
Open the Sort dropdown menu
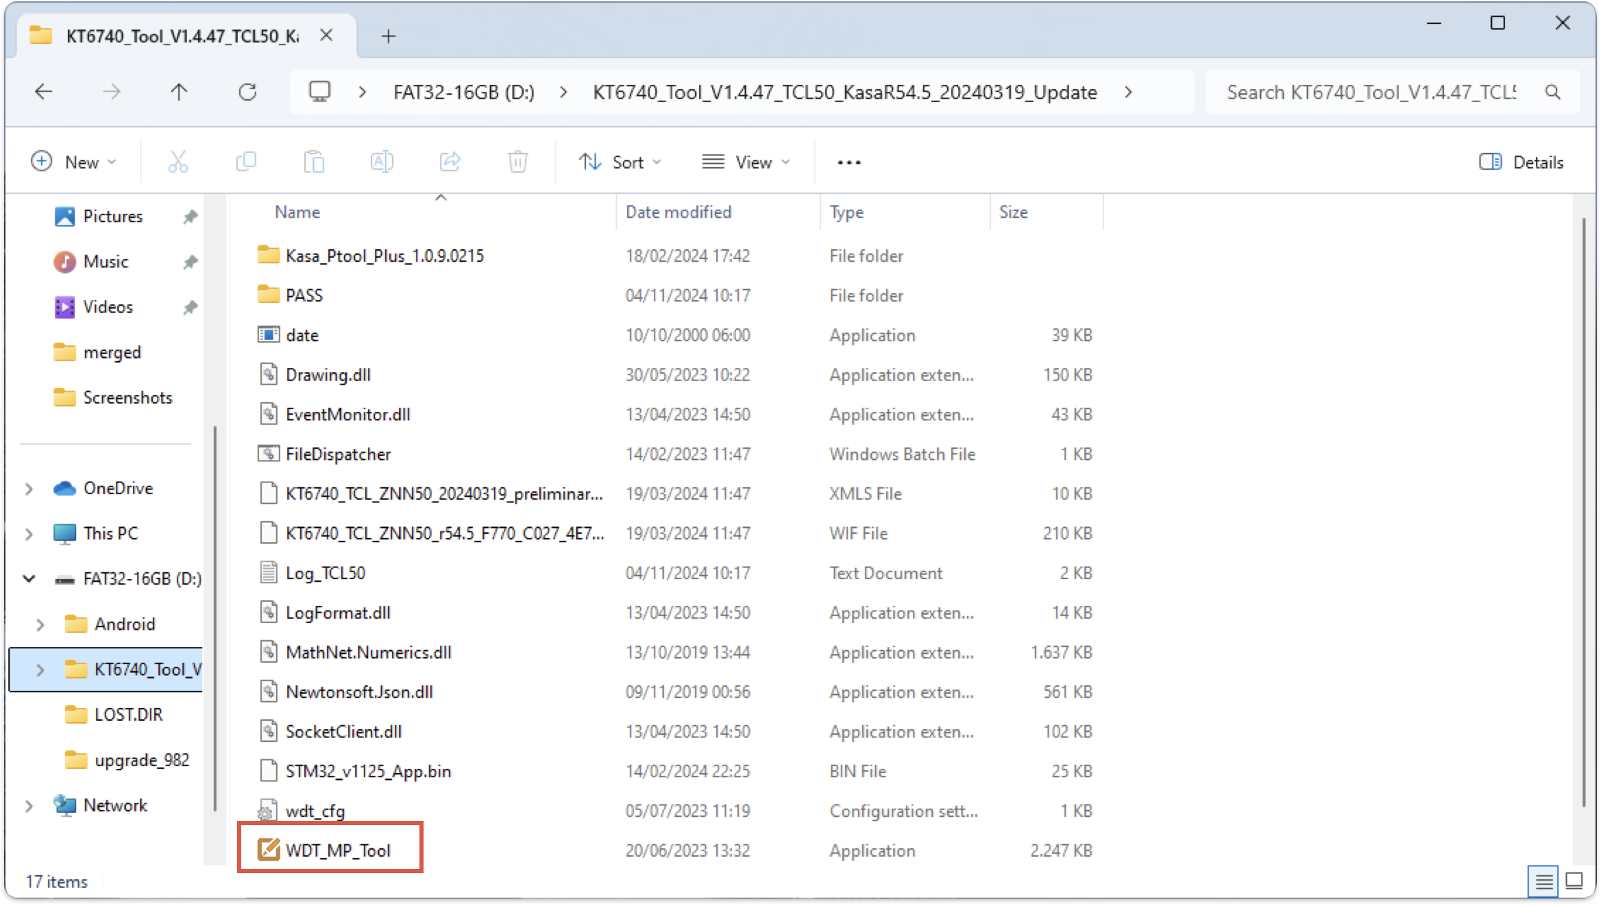coord(620,162)
